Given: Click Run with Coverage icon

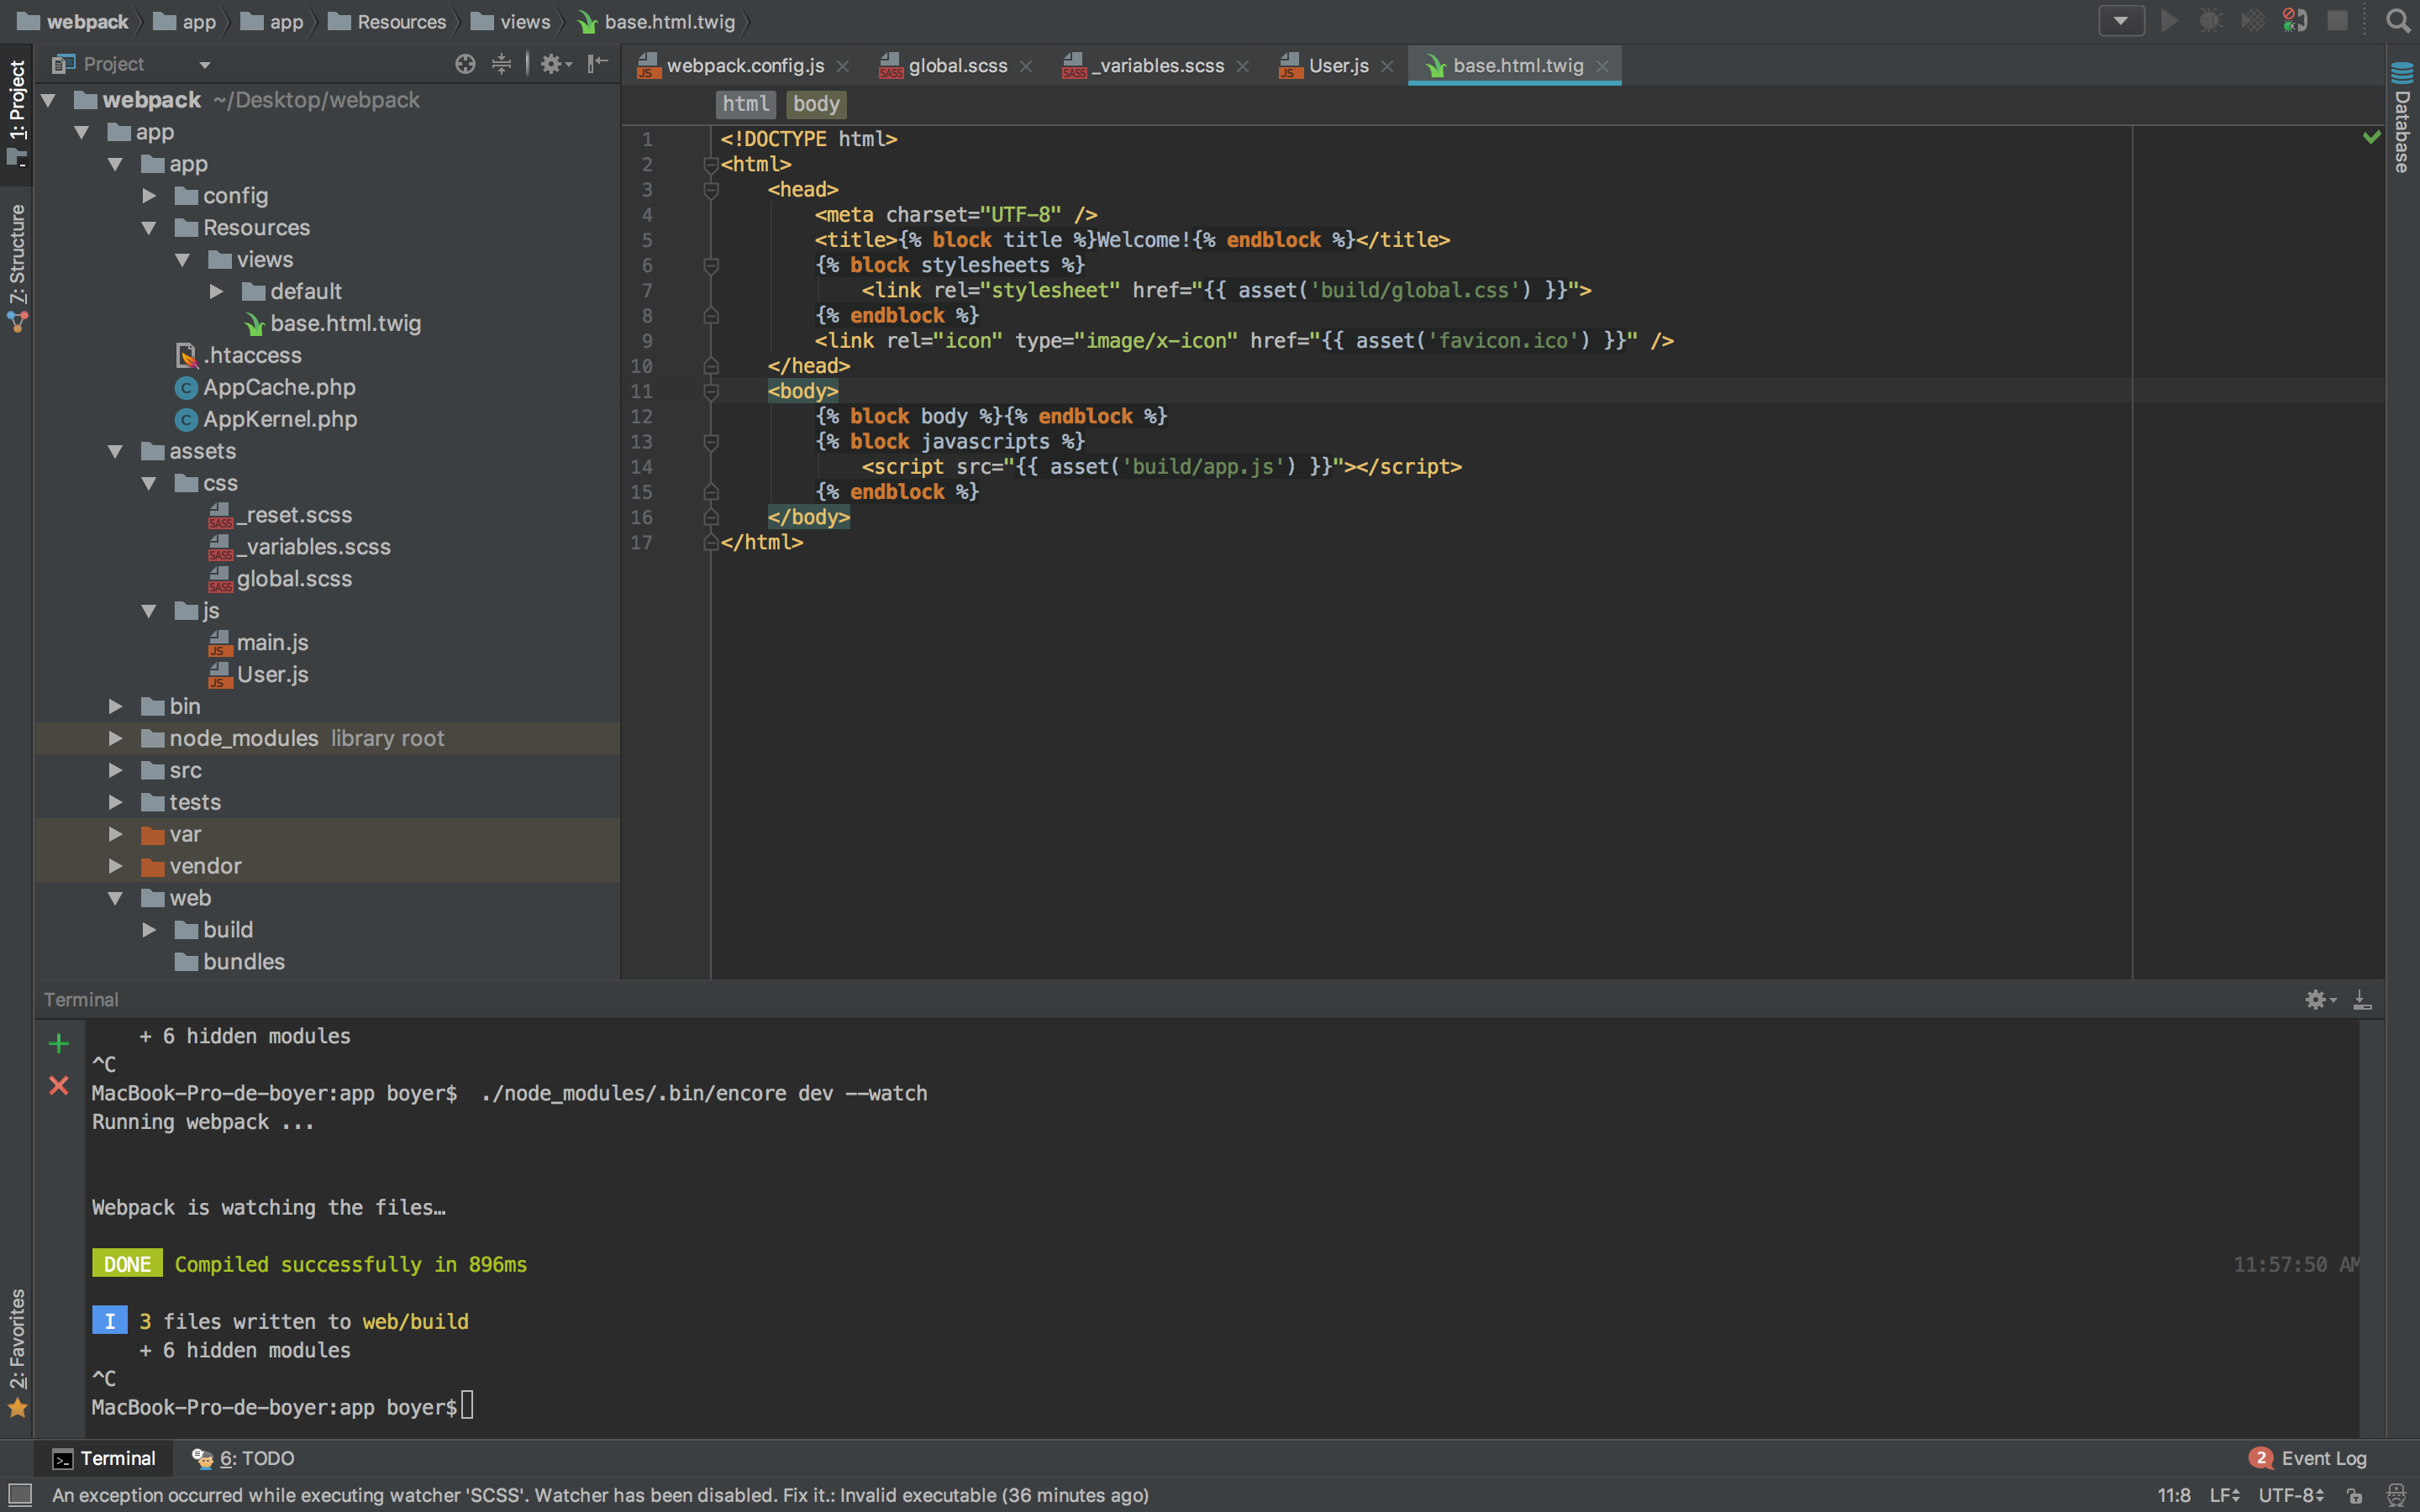Looking at the screenshot, I should [2252, 21].
